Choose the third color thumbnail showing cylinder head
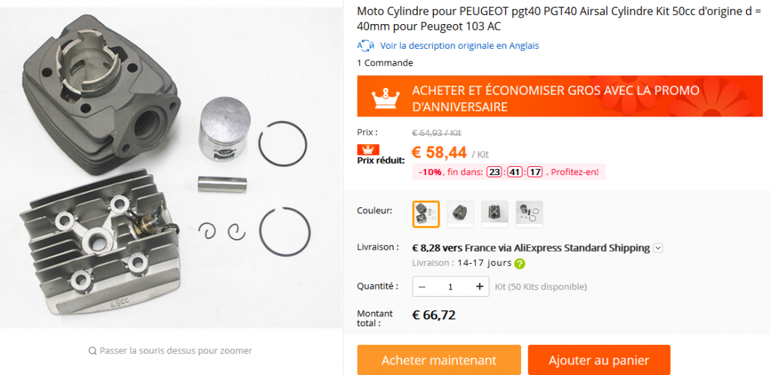771x375 pixels. pos(495,214)
